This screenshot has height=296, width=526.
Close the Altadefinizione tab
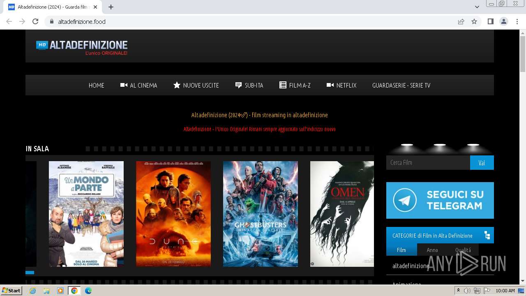[x=96, y=7]
